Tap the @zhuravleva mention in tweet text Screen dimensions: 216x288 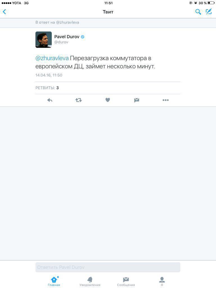point(52,58)
